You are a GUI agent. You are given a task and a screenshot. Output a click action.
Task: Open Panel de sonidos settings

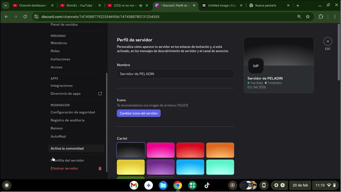(x=64, y=25)
